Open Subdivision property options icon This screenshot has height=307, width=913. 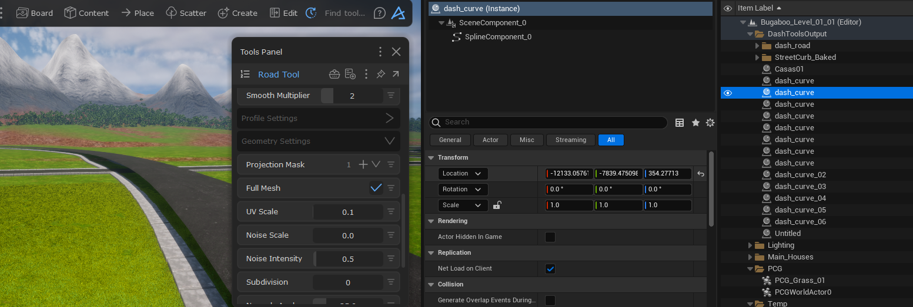click(x=391, y=282)
